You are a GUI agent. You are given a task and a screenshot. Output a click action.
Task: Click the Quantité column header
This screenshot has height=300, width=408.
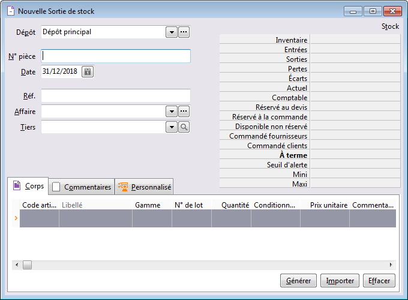click(x=231, y=205)
